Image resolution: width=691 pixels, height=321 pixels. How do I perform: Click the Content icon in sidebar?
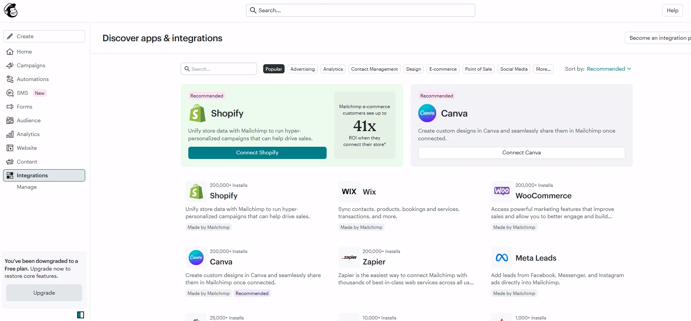[x=10, y=162]
